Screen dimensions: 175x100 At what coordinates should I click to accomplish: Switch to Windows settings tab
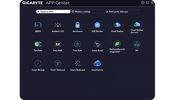[87, 11]
